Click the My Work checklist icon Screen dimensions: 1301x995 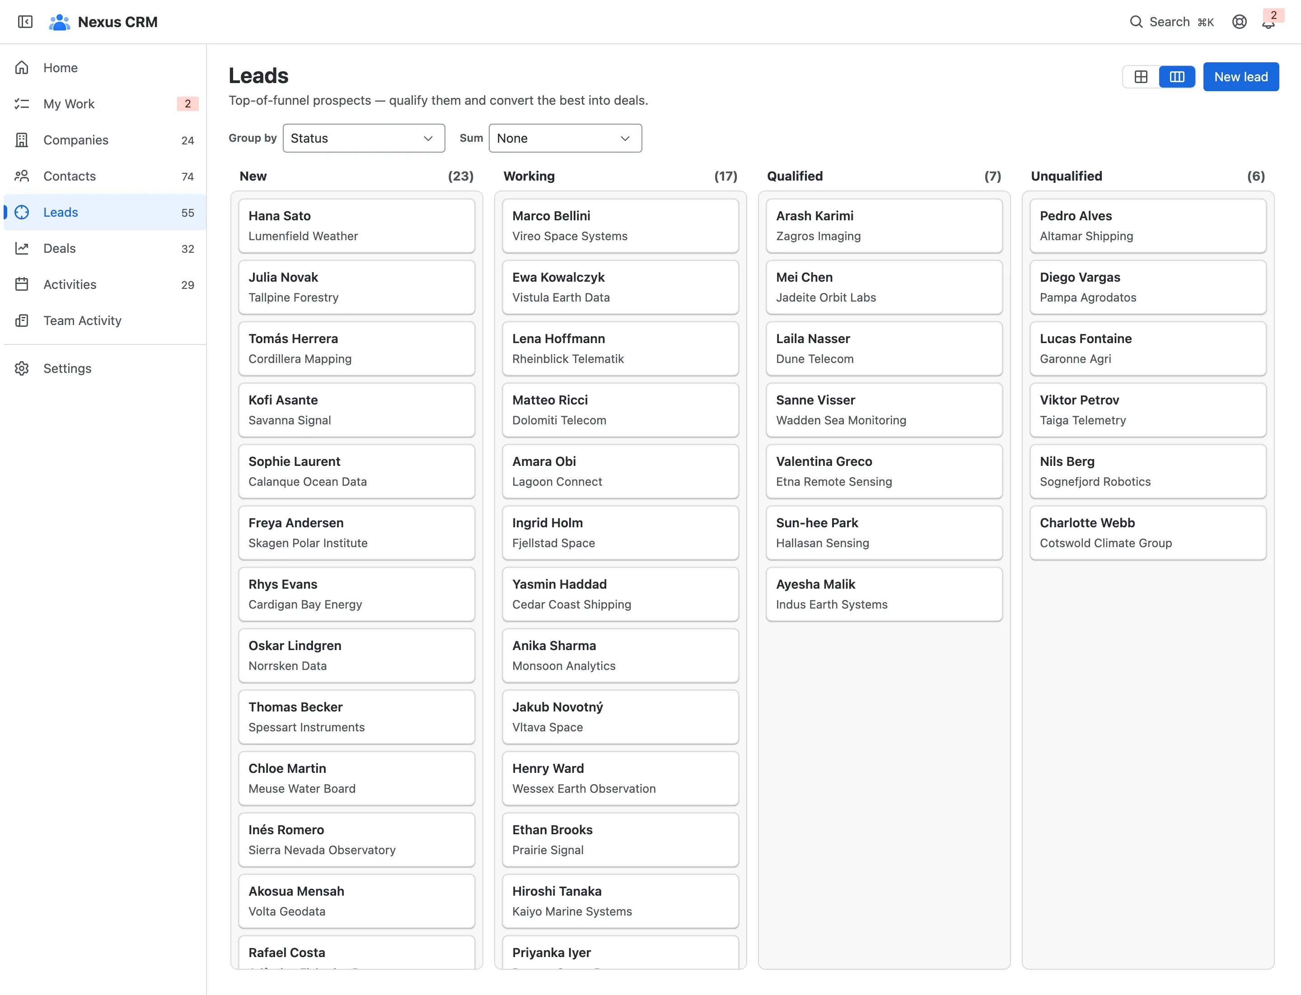(x=22, y=104)
